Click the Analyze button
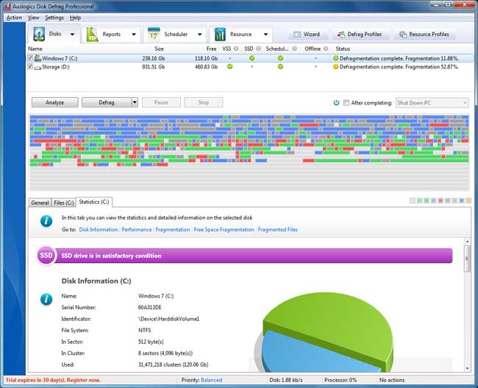 click(55, 102)
